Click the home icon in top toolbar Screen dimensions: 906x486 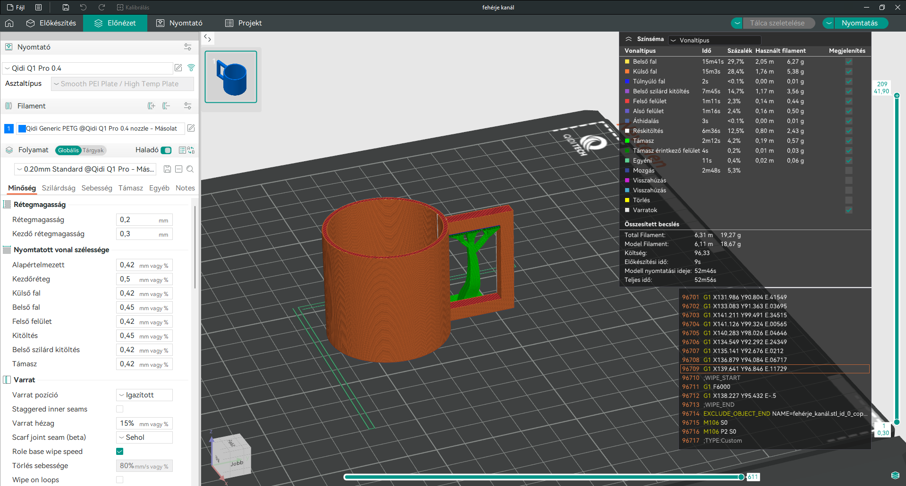(9, 23)
